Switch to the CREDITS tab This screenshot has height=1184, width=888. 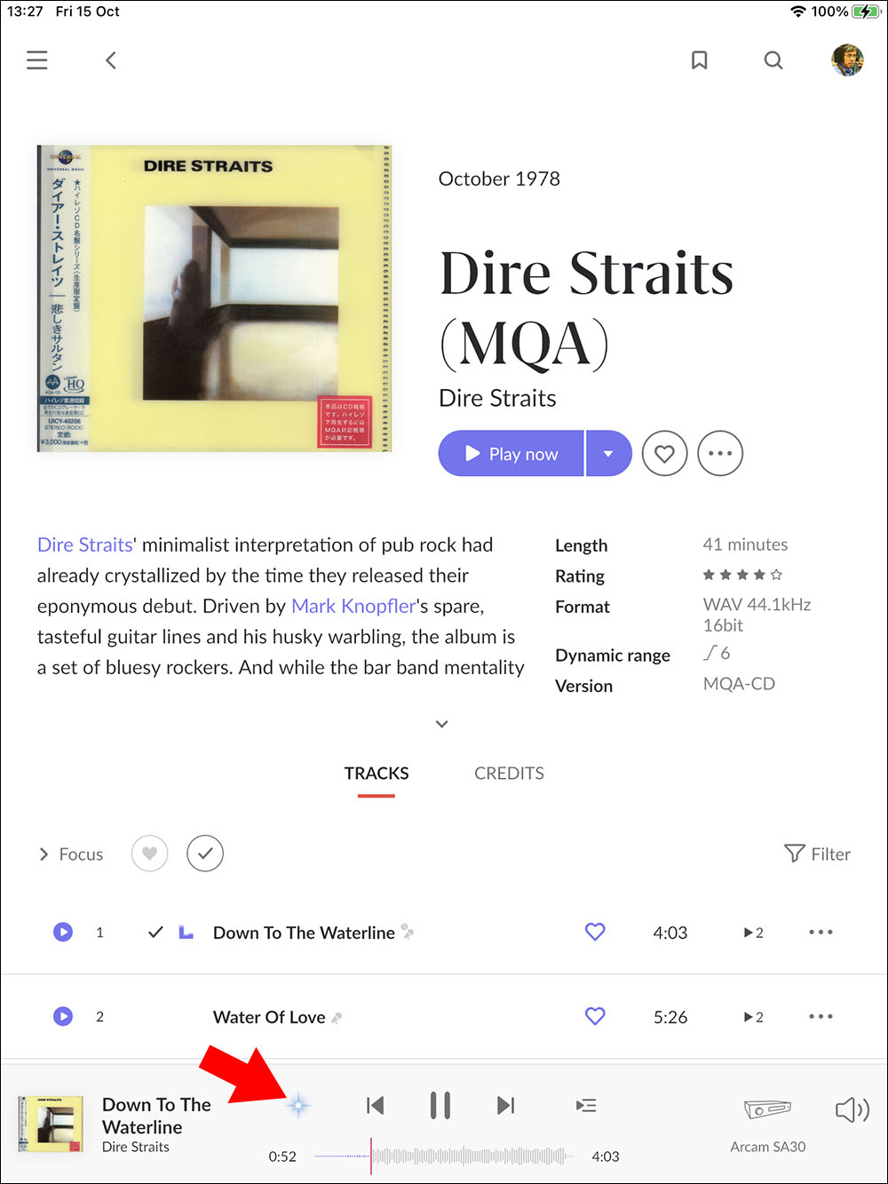[509, 774]
